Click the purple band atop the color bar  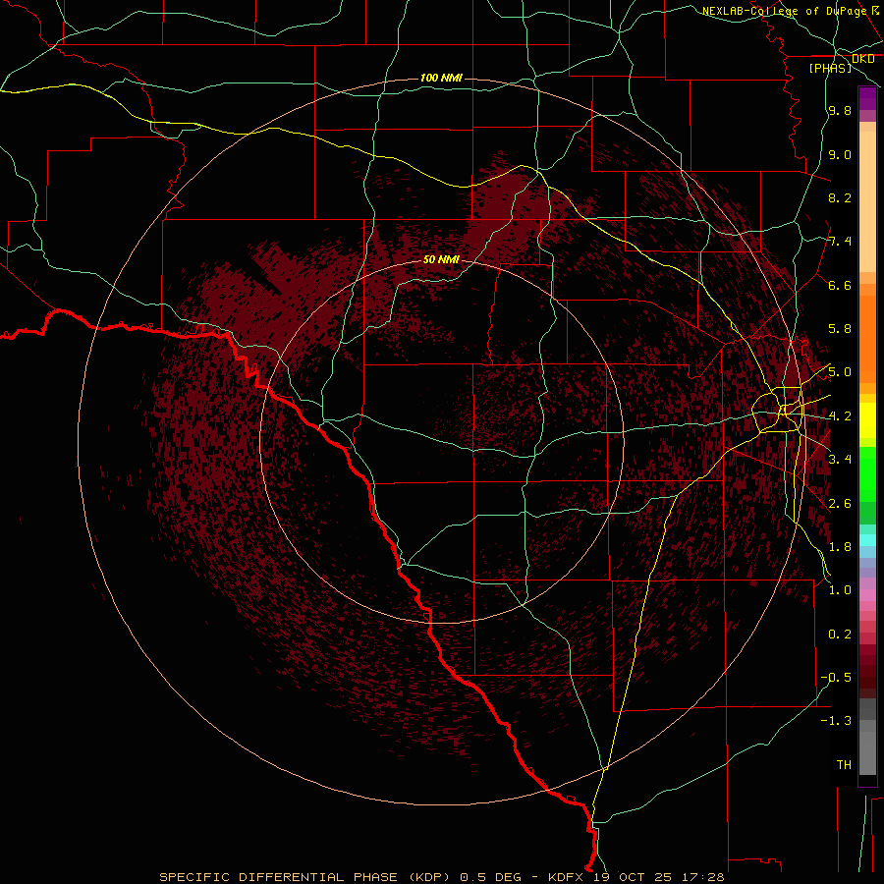(x=867, y=98)
